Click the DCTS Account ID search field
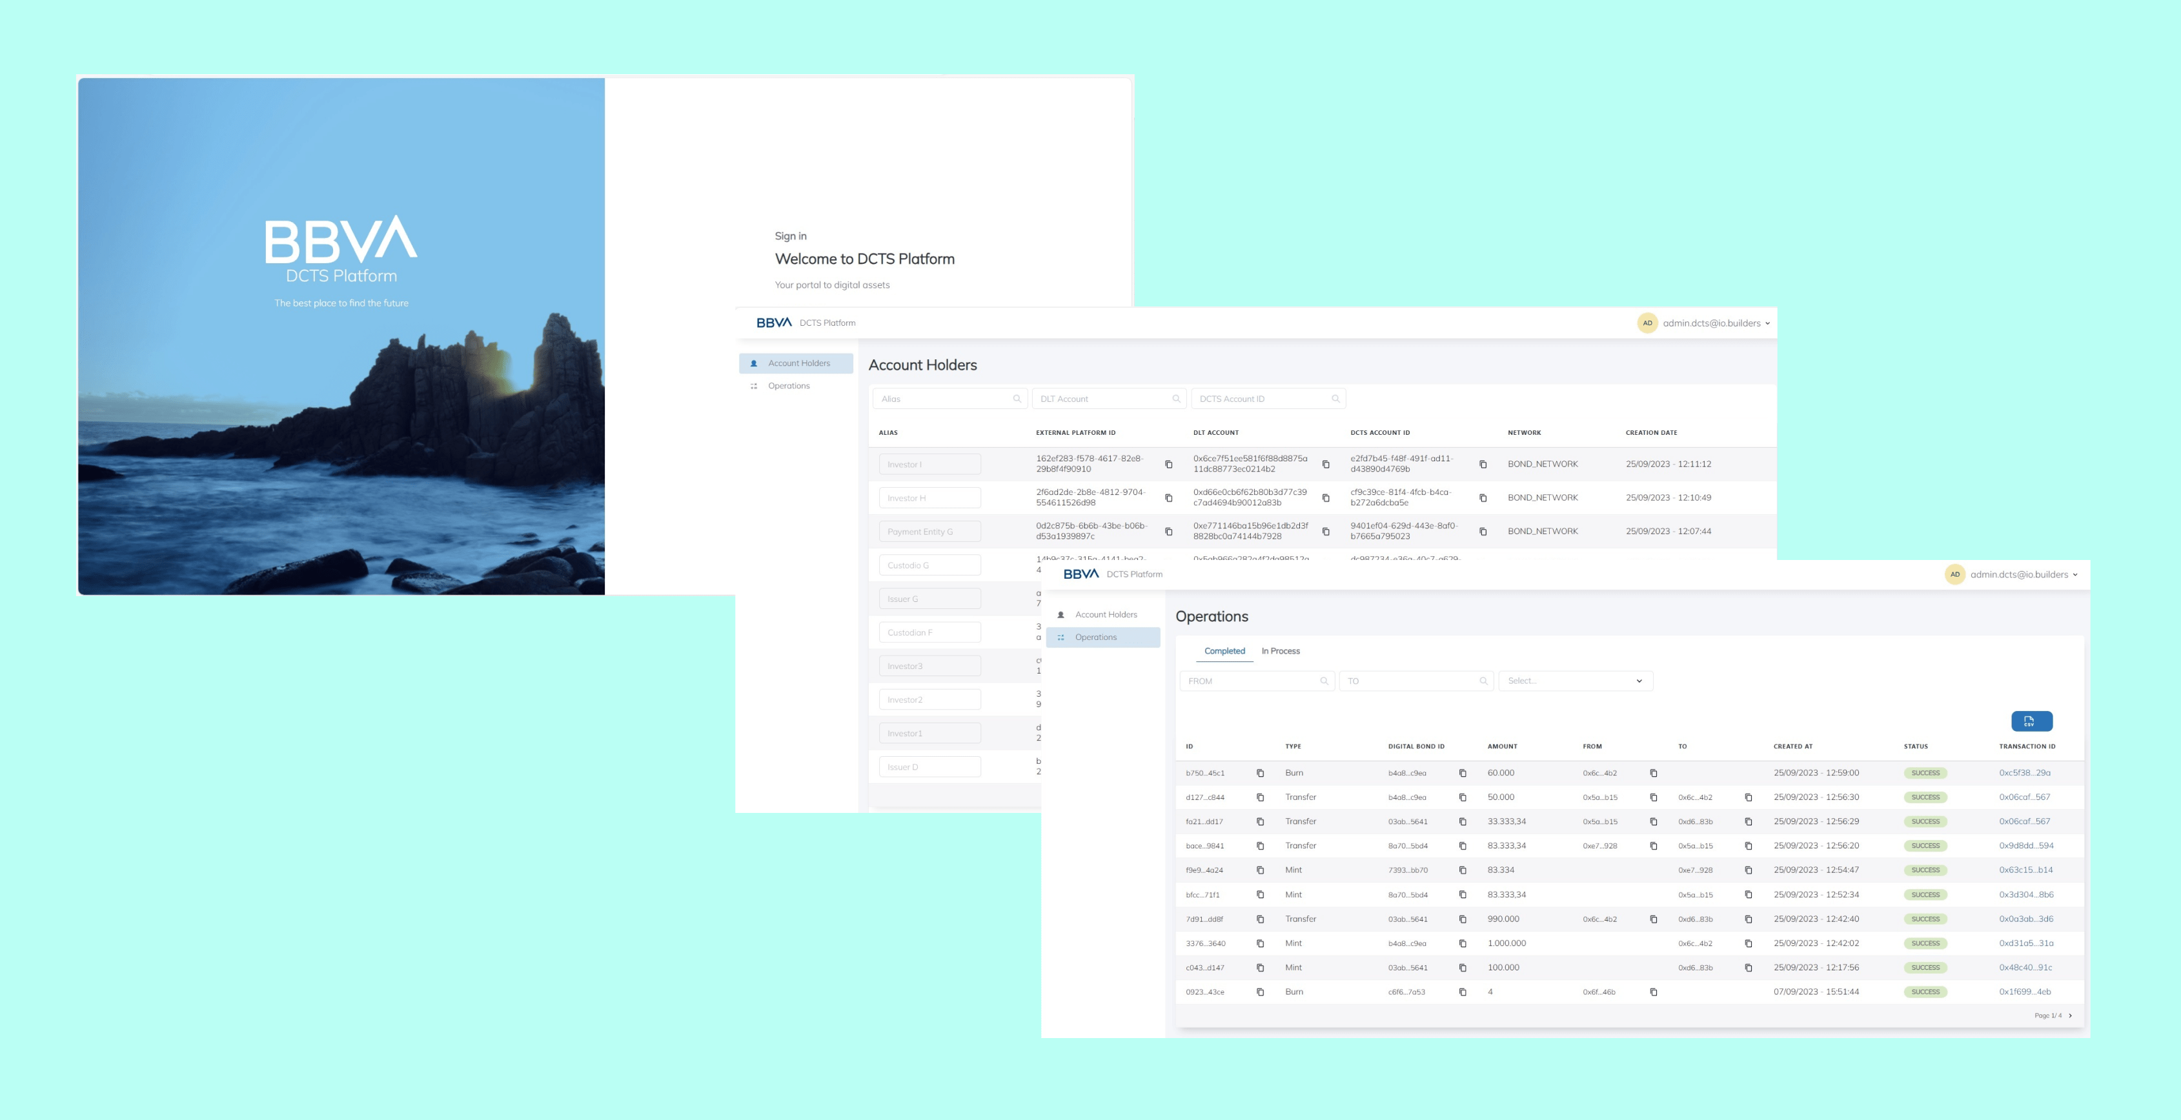This screenshot has height=1120, width=2181. (1261, 399)
